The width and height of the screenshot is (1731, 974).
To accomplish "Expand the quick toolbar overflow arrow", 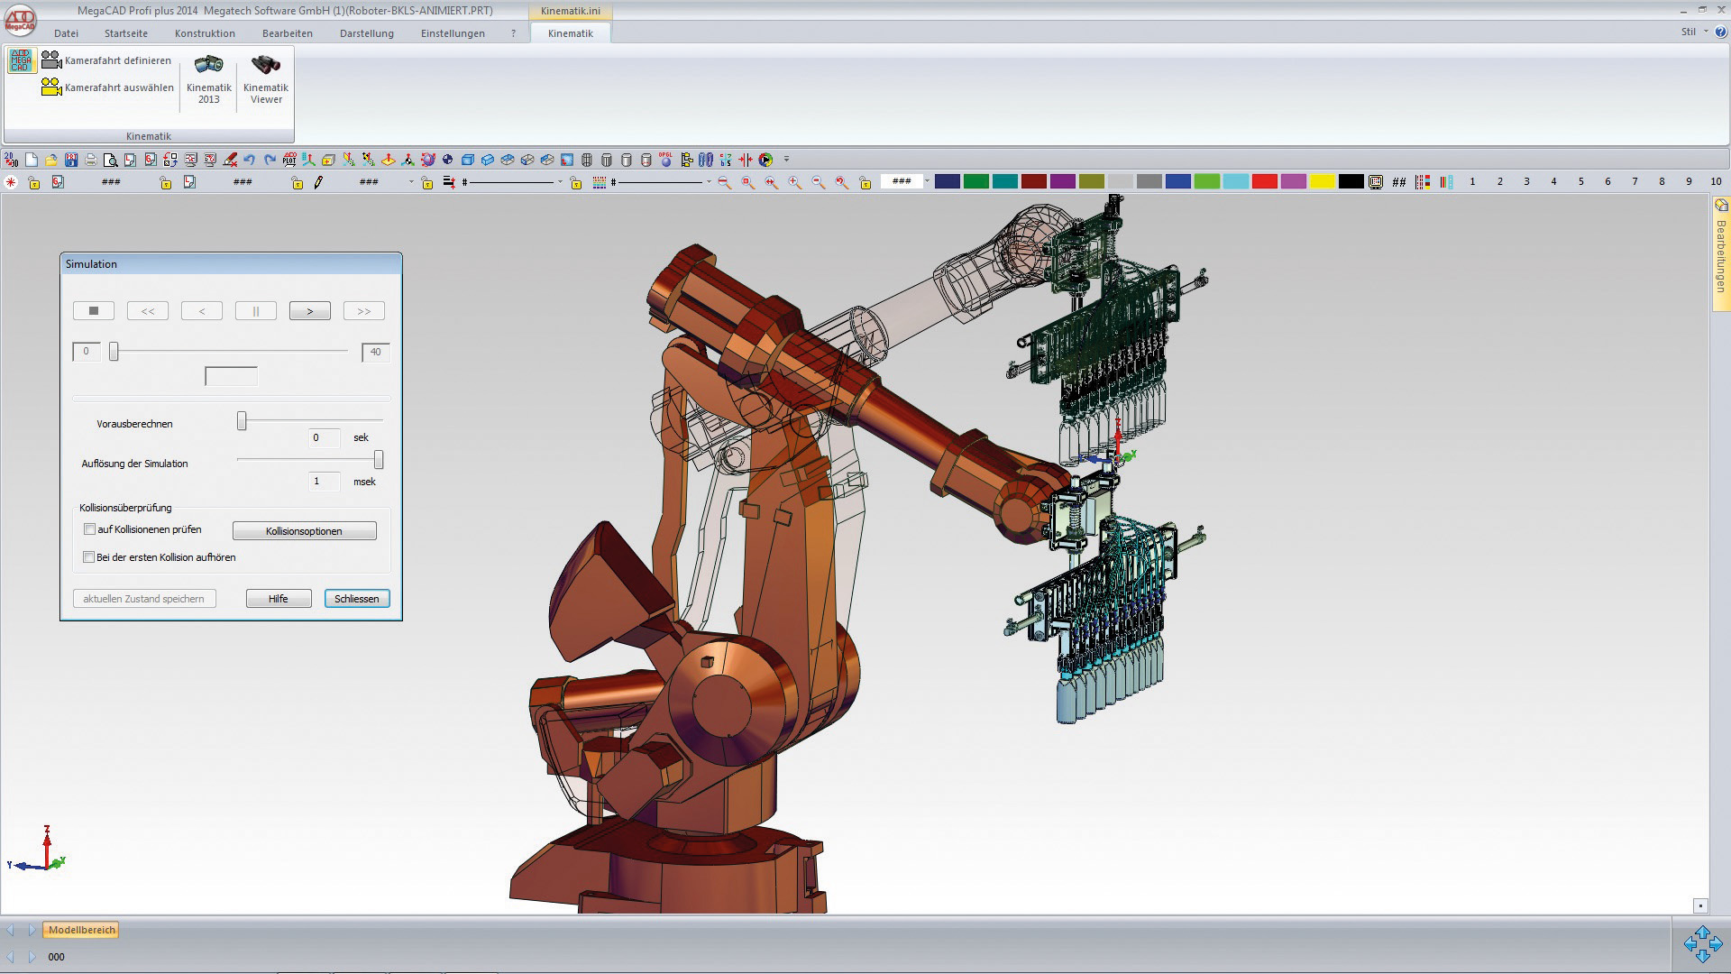I will 786,160.
